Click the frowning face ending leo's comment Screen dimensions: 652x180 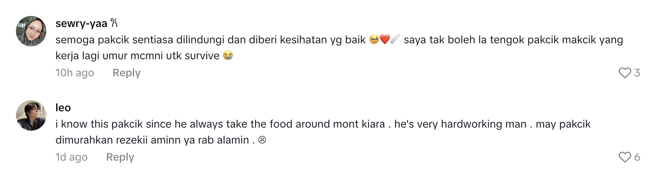tap(262, 140)
